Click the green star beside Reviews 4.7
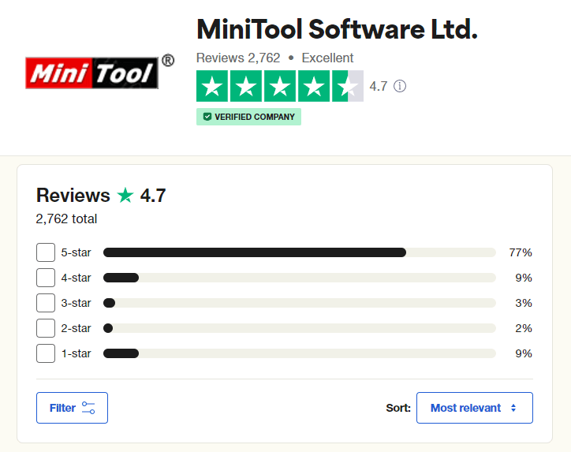This screenshot has width=571, height=452. [125, 195]
